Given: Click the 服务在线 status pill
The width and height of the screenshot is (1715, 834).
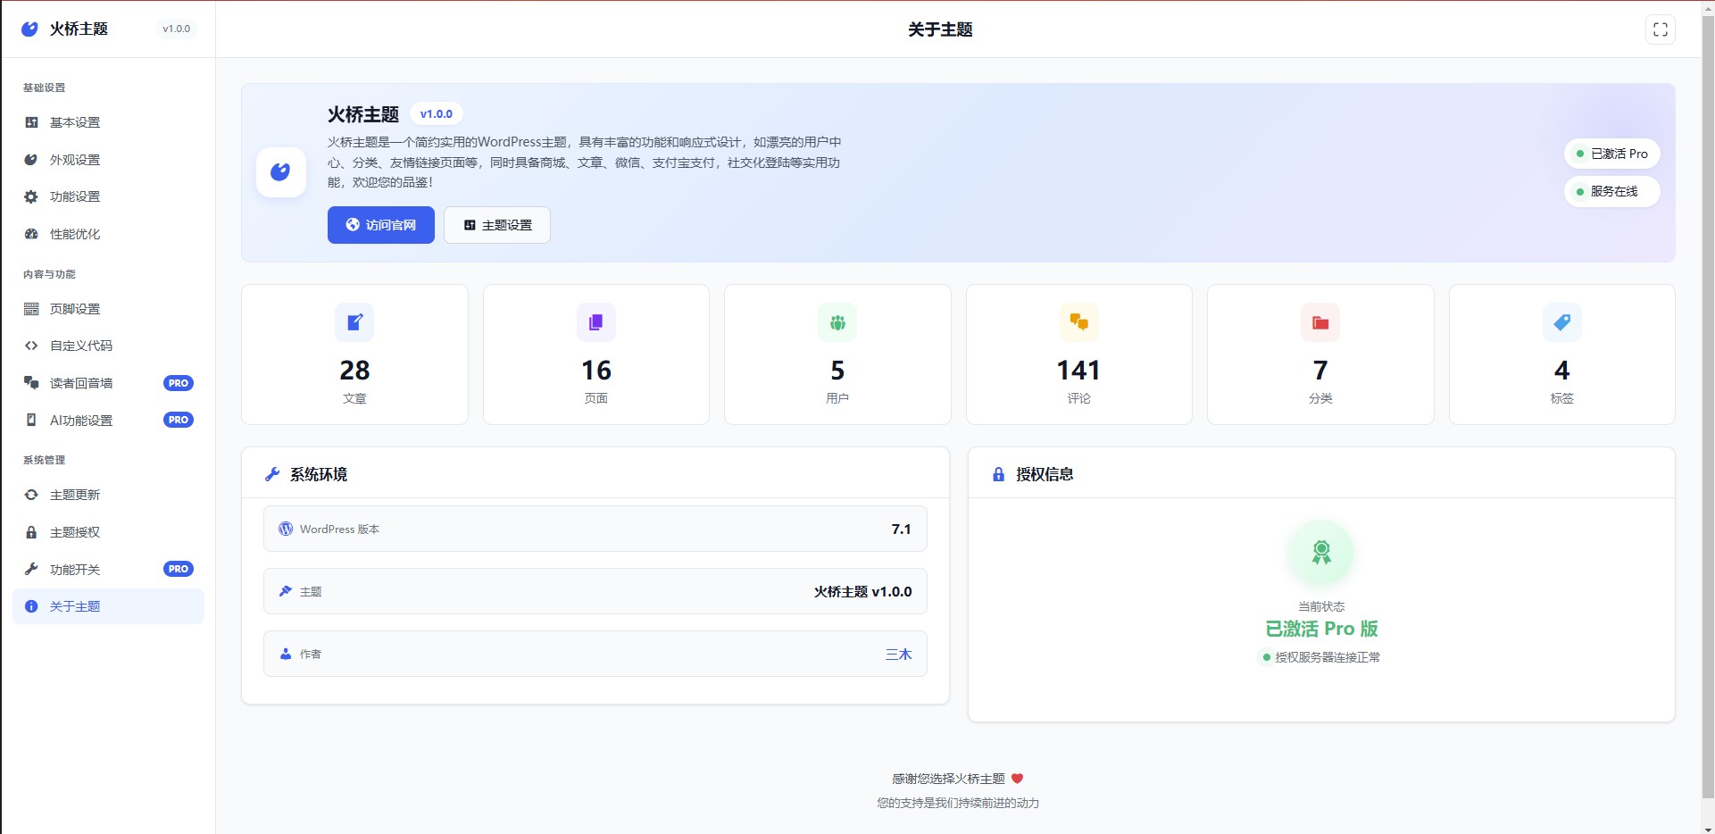Looking at the screenshot, I should click(1612, 191).
